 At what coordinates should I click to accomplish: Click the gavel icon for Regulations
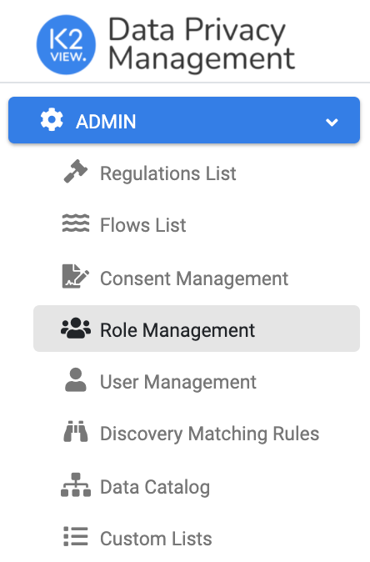tap(76, 172)
